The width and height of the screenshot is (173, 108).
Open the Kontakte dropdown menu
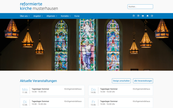[66, 16]
